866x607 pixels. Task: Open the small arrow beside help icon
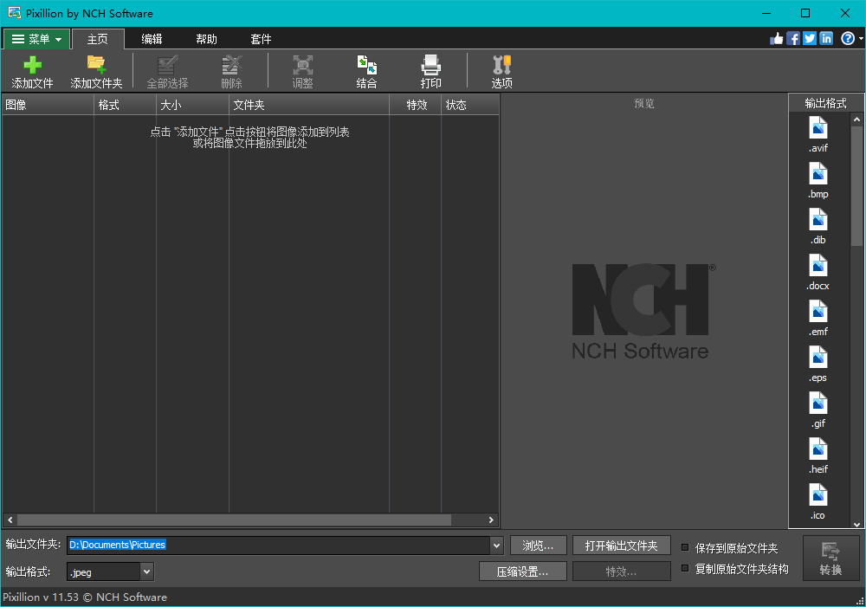(x=861, y=38)
